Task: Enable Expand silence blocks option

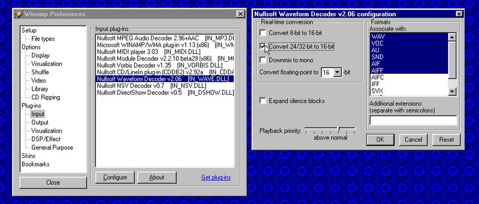Action: [263, 101]
